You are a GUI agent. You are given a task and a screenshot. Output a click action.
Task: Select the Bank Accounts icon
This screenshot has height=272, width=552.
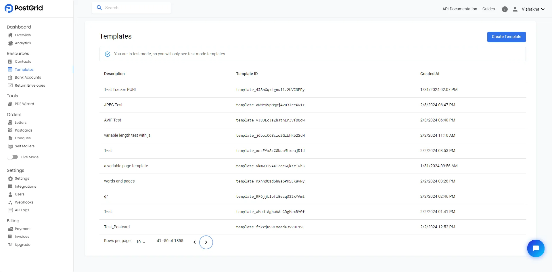click(x=10, y=77)
